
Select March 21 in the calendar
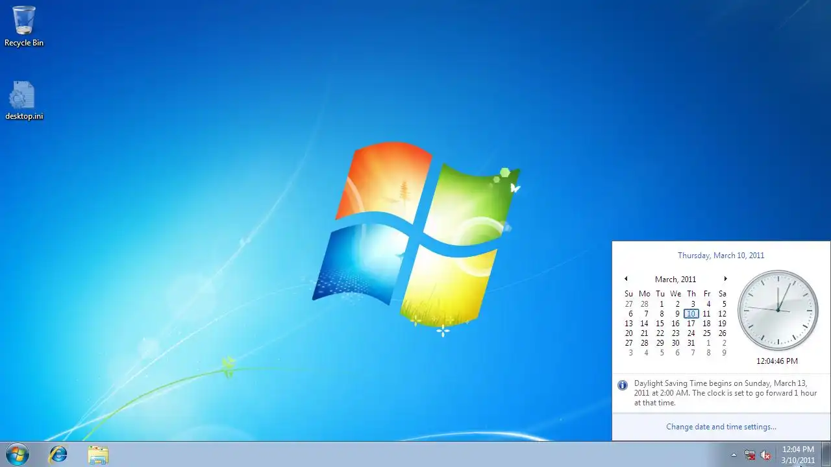(644, 333)
